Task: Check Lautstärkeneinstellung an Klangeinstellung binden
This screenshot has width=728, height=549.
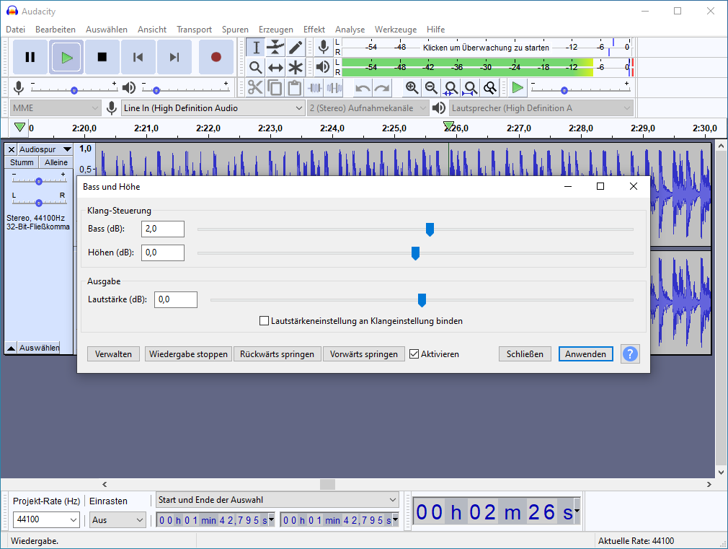Action: pos(265,321)
